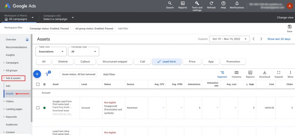Sort by the Interactions column header
295x135 pixels.
pos(194,84)
